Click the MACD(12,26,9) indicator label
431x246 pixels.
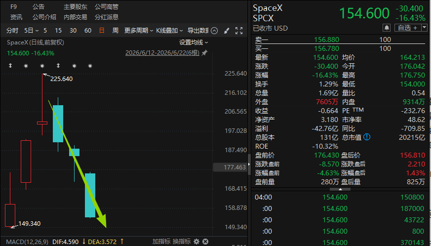(27, 242)
